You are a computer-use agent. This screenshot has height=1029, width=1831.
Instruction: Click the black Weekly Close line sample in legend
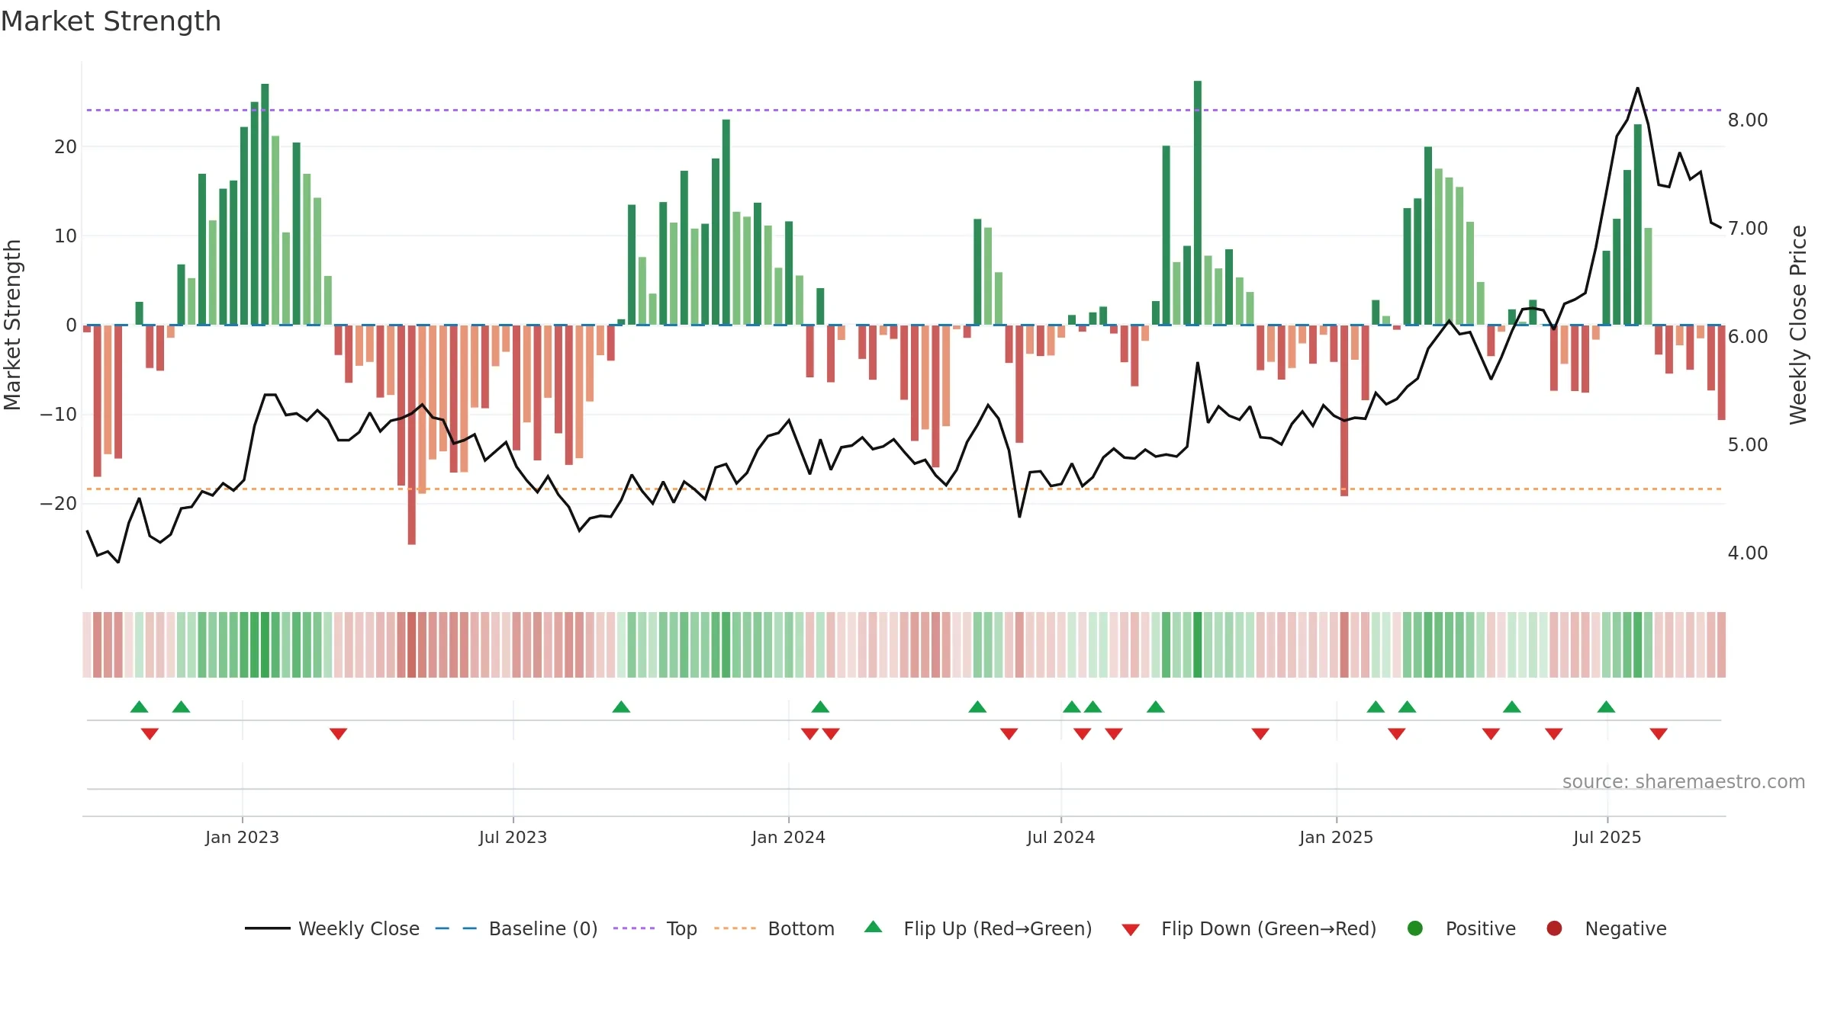pos(268,928)
